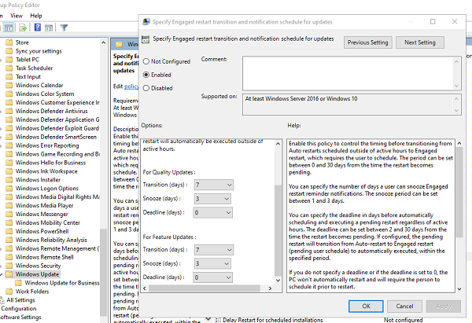Click the Options pane vertical scrollbar thumb
This screenshot has height=323, width=472.
(x=278, y=230)
